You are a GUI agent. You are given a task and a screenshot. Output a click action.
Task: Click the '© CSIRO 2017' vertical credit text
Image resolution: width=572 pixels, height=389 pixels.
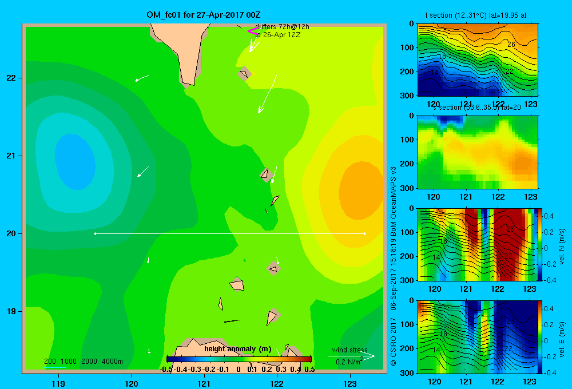[x=394, y=342]
